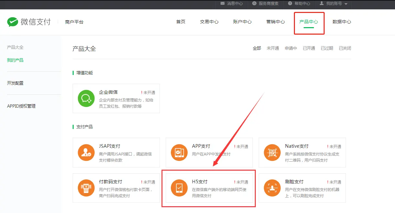The height and width of the screenshot is (213, 395).
Task: Switch to the 产品中心 tab
Action: click(x=308, y=22)
